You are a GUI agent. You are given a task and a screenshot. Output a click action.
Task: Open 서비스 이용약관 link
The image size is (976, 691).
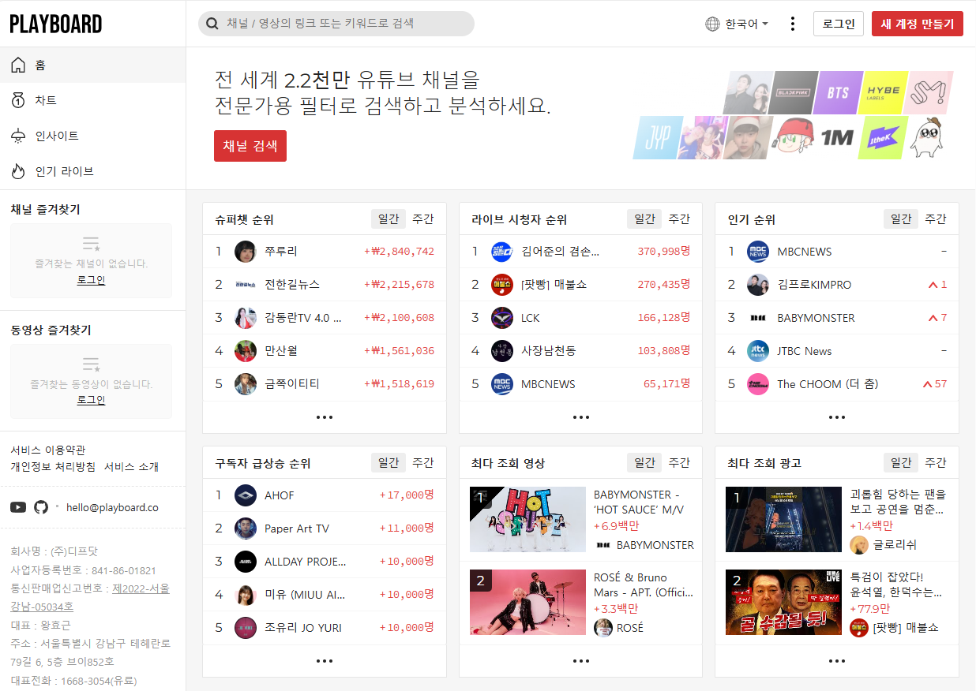pyautogui.click(x=48, y=450)
